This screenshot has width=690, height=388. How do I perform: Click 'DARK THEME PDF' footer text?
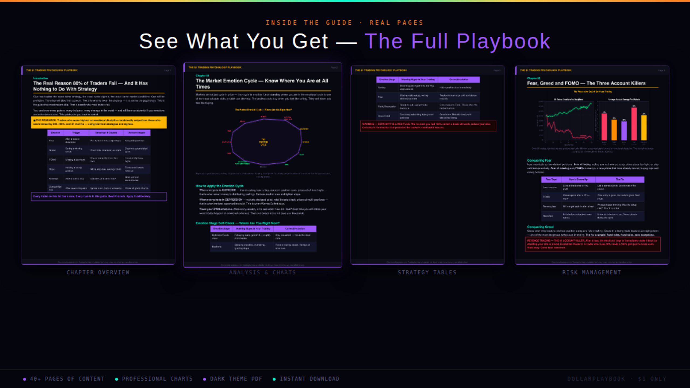(236, 379)
